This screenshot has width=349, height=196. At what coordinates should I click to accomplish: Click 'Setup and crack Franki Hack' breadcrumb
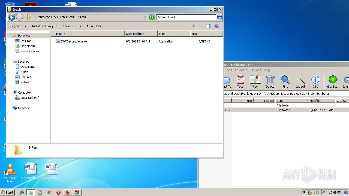[55, 17]
